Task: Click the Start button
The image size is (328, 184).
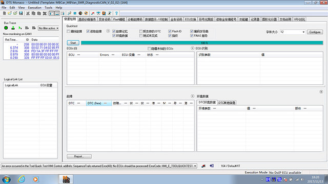Action: tap(73, 43)
